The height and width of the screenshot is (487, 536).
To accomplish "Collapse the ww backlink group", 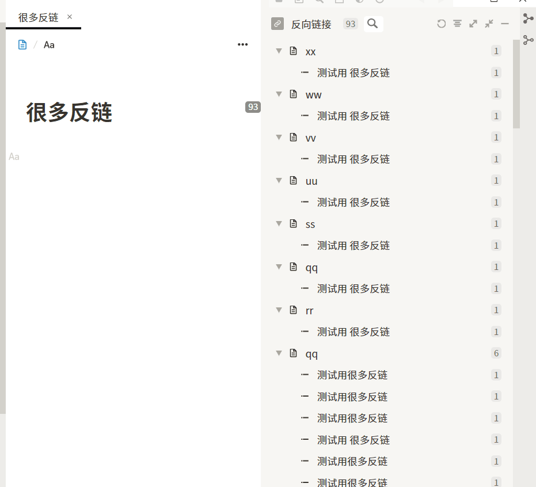I will [x=279, y=94].
